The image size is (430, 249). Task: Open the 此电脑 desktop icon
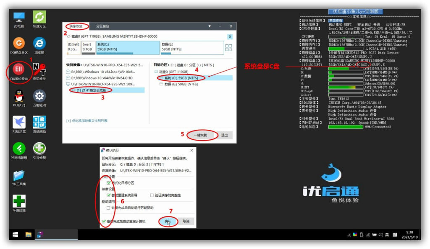tap(19, 19)
